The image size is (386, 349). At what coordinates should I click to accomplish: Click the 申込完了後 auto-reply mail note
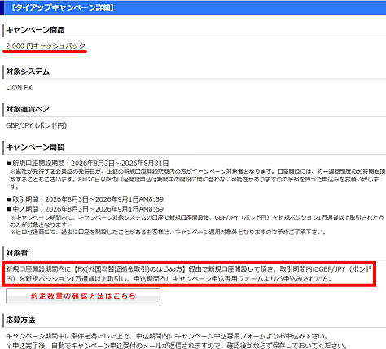tap(177, 346)
